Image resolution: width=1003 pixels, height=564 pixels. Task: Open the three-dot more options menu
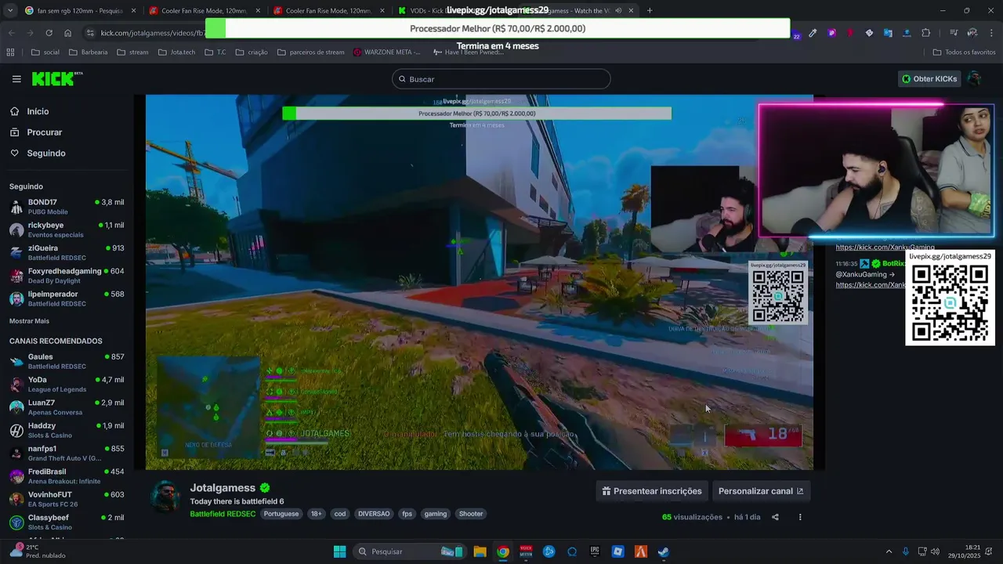click(800, 517)
